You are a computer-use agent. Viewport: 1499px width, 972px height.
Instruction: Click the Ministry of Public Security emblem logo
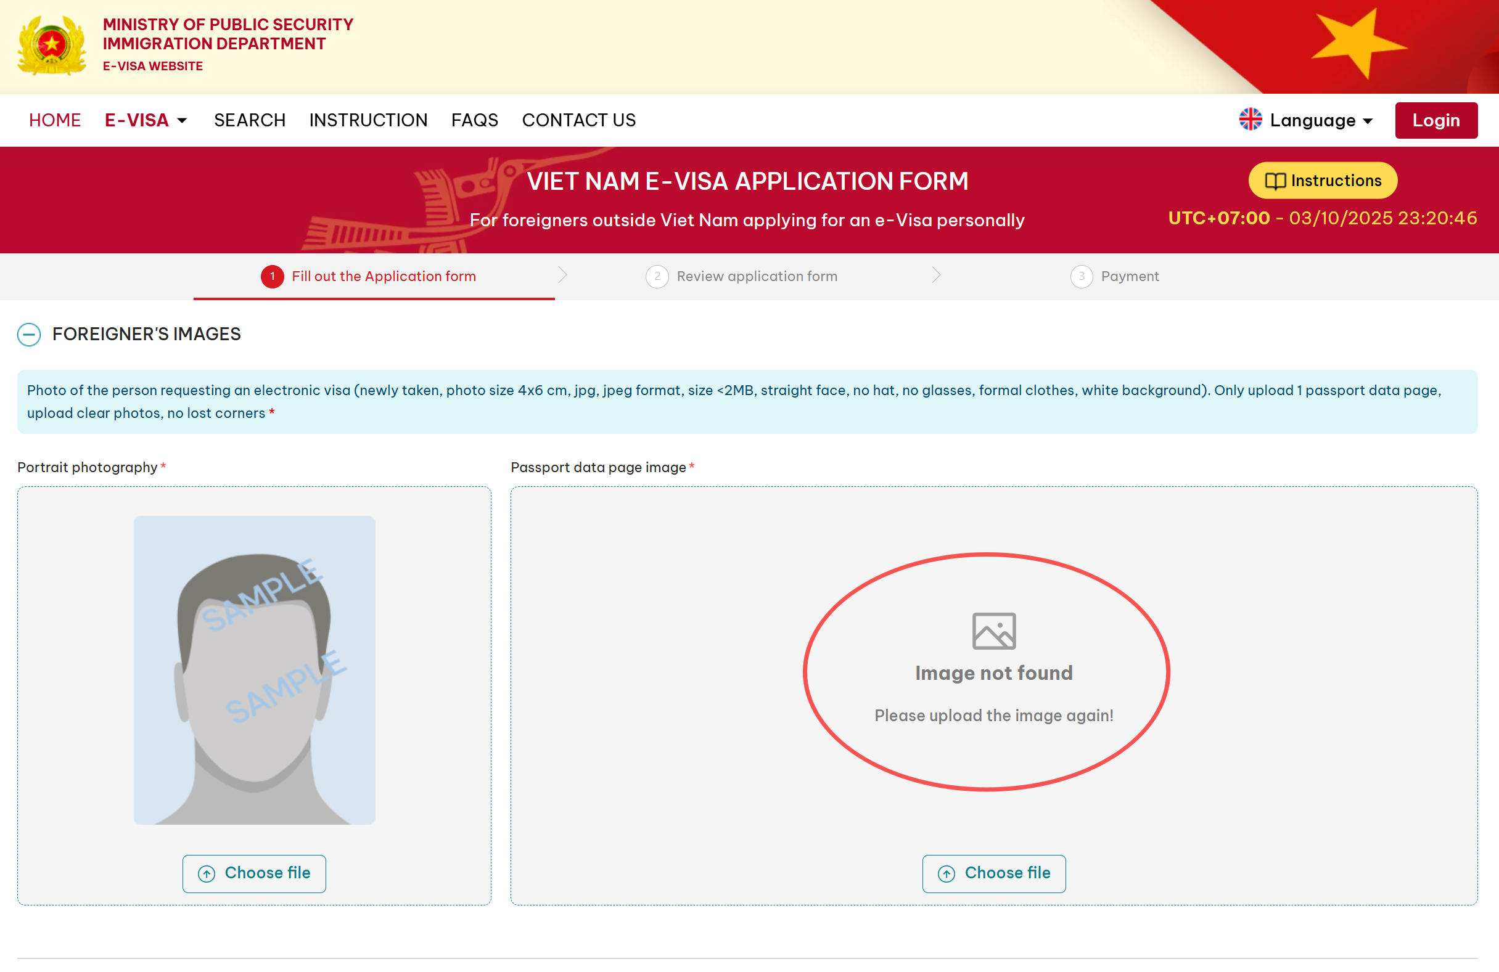pyautogui.click(x=52, y=46)
